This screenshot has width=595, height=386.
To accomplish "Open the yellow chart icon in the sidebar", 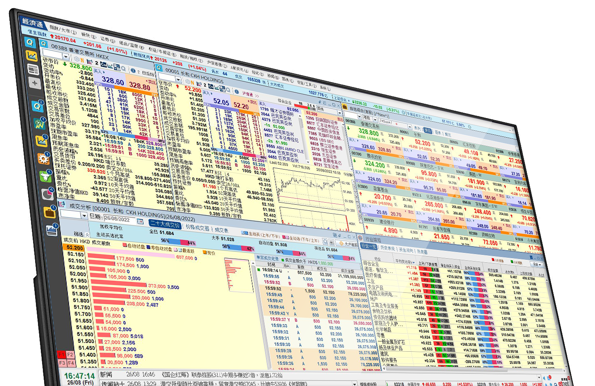I will coord(31,56).
